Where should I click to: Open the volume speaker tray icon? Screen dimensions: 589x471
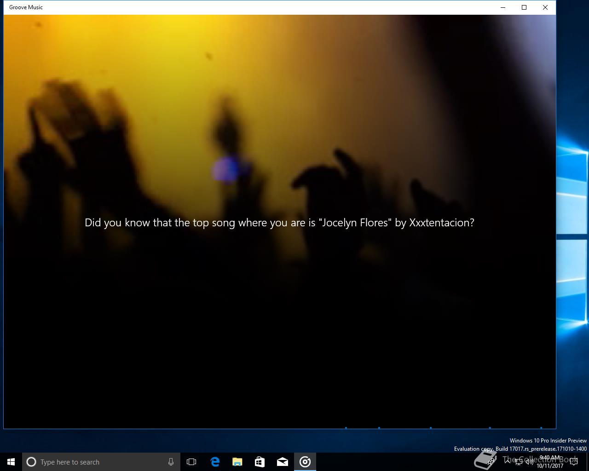(530, 462)
